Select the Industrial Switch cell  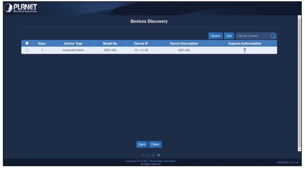tap(73, 50)
